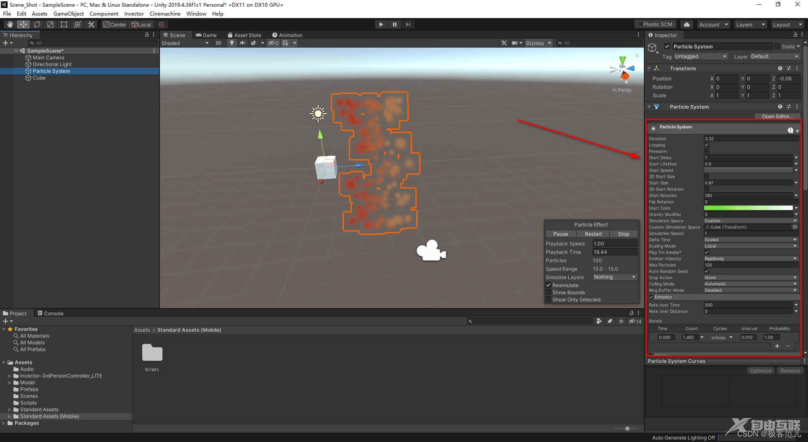Image resolution: width=808 pixels, height=442 pixels.
Task: Open the GameObject menu
Action: 69,13
